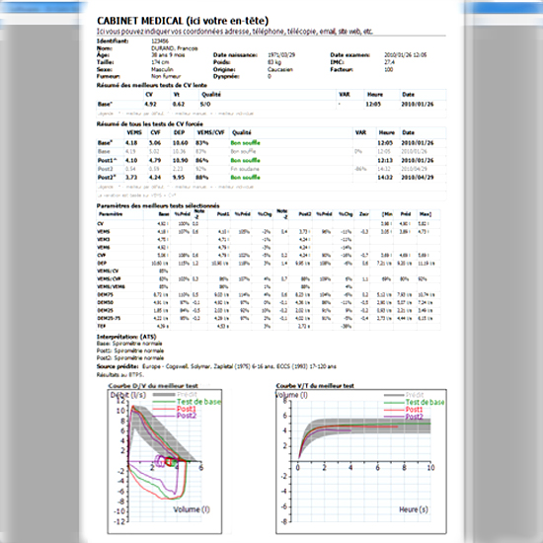Click "Test de base" legend in D/V chart
Viewport: 543px width, 543px height.
(198, 402)
